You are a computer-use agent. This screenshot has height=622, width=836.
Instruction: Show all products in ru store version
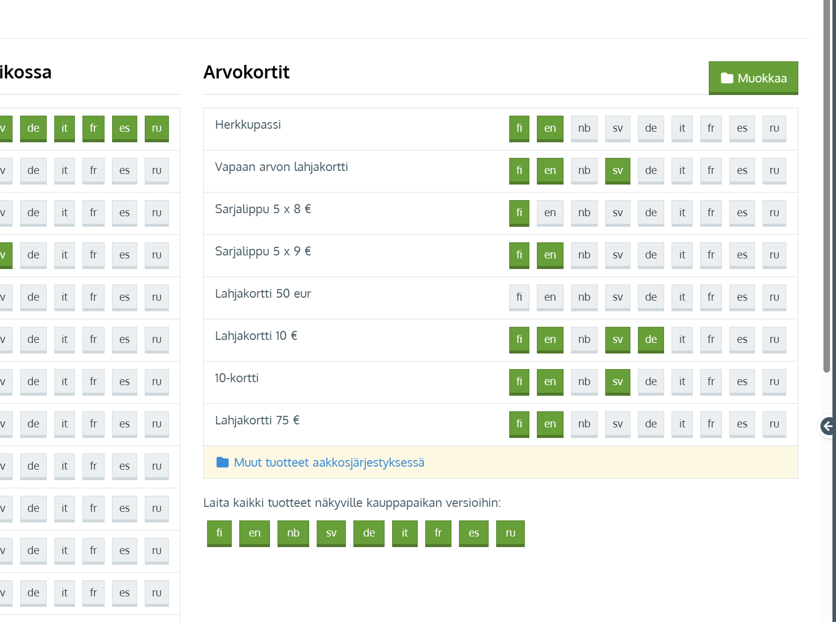tap(510, 534)
